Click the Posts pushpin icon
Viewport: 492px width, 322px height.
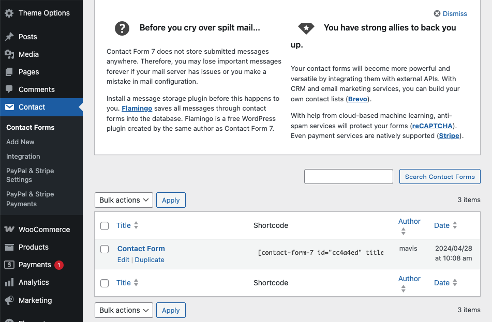(x=9, y=37)
